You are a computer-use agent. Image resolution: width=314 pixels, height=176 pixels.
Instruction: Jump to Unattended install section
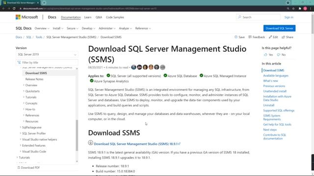[x=275, y=91]
